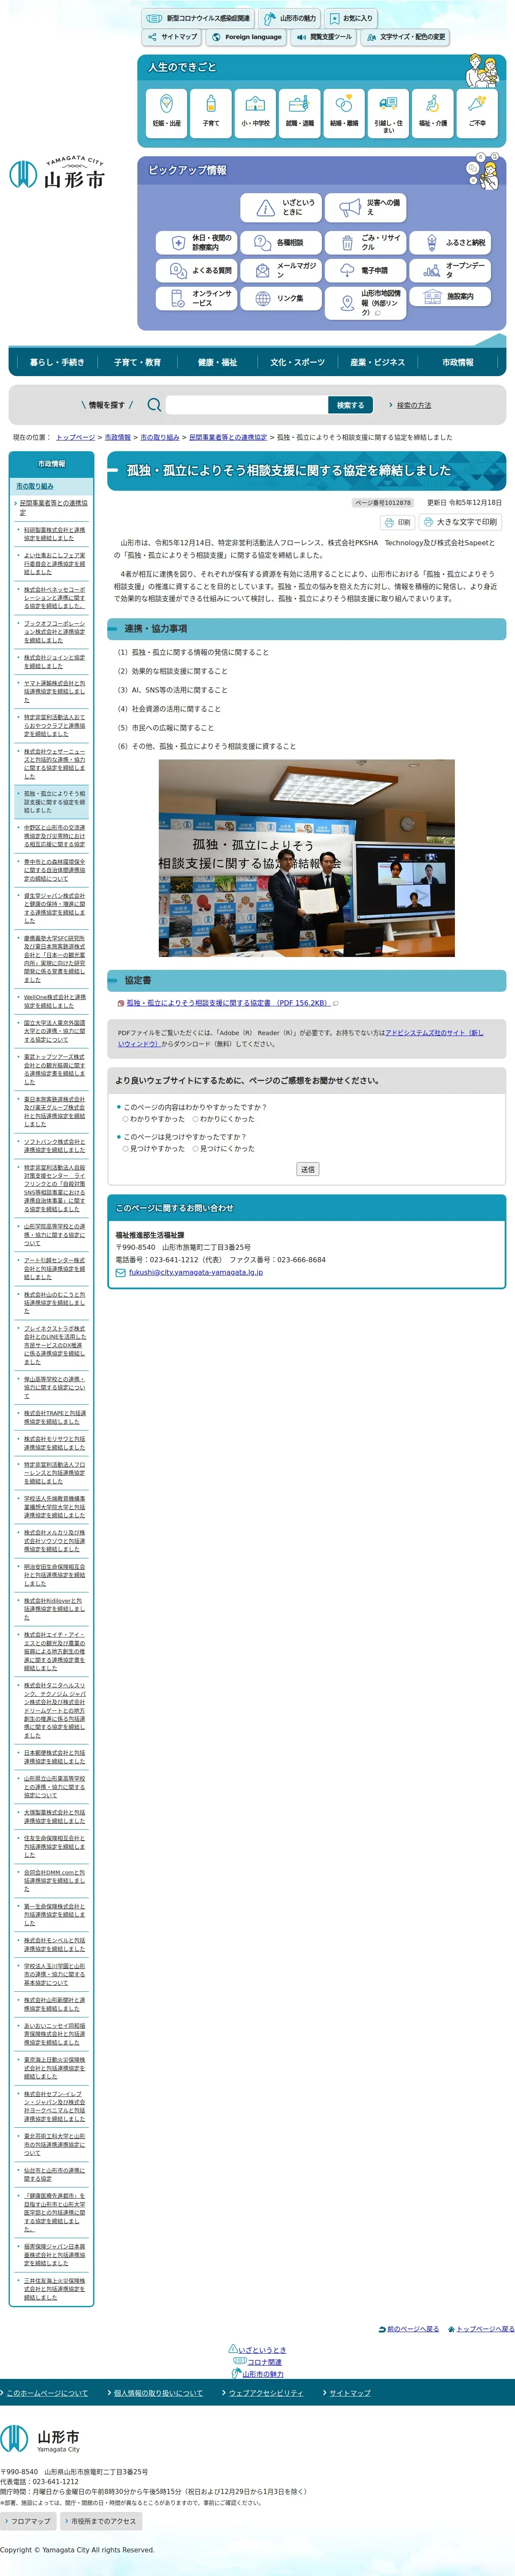The width and height of the screenshot is (515, 2576).
Task: Open オンラインサービス pickup item
Action: click(x=197, y=298)
